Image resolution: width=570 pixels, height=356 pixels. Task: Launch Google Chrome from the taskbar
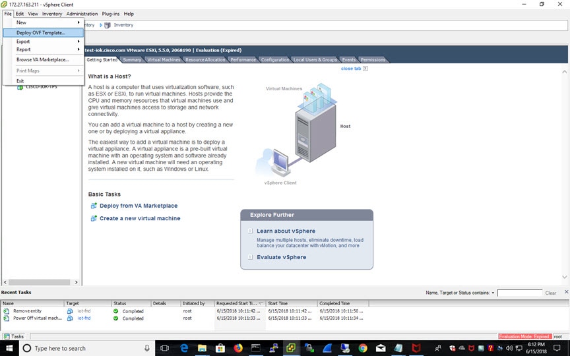[363, 348]
